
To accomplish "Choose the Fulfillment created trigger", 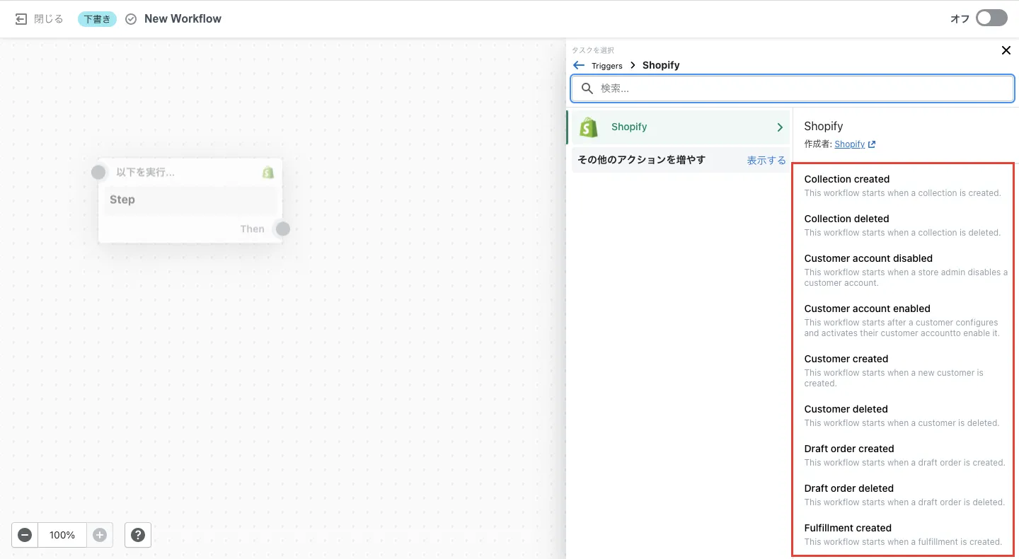I will click(x=903, y=534).
